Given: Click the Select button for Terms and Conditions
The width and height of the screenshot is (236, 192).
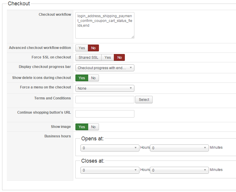Looking at the screenshot, I should coord(144,100).
